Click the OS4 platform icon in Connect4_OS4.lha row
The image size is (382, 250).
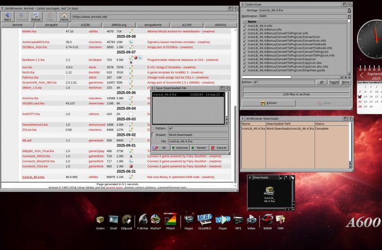[x=131, y=166]
